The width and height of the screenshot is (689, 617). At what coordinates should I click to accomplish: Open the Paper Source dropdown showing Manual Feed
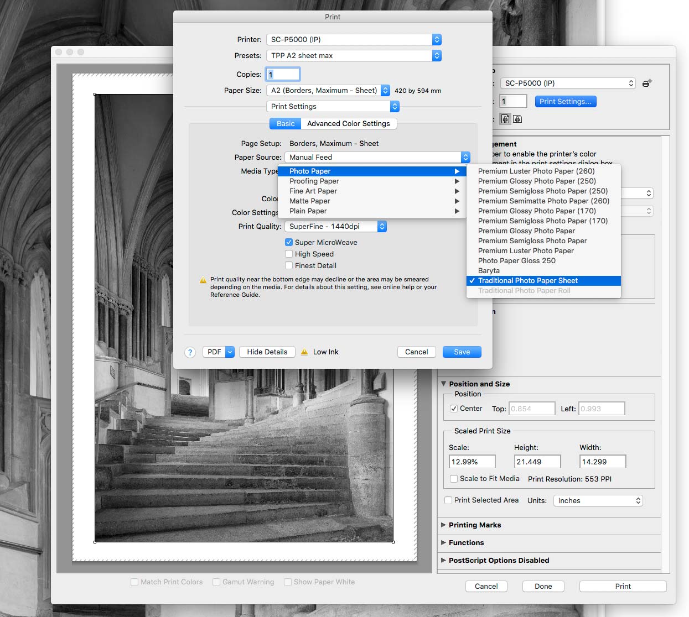point(377,158)
